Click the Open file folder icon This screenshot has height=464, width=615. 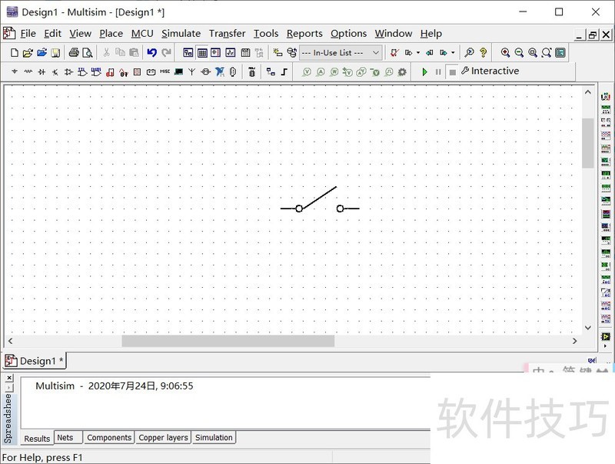[28, 53]
